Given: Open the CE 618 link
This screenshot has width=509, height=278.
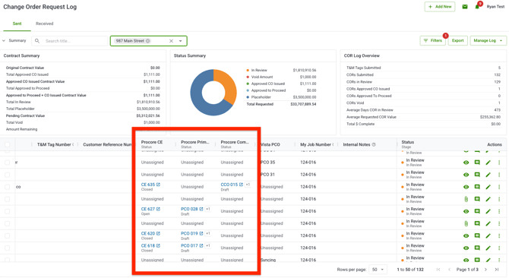Looking at the screenshot, I should (x=148, y=246).
